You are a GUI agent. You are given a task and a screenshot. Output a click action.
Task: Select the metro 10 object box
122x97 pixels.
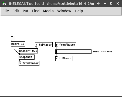click(x=18, y=44)
